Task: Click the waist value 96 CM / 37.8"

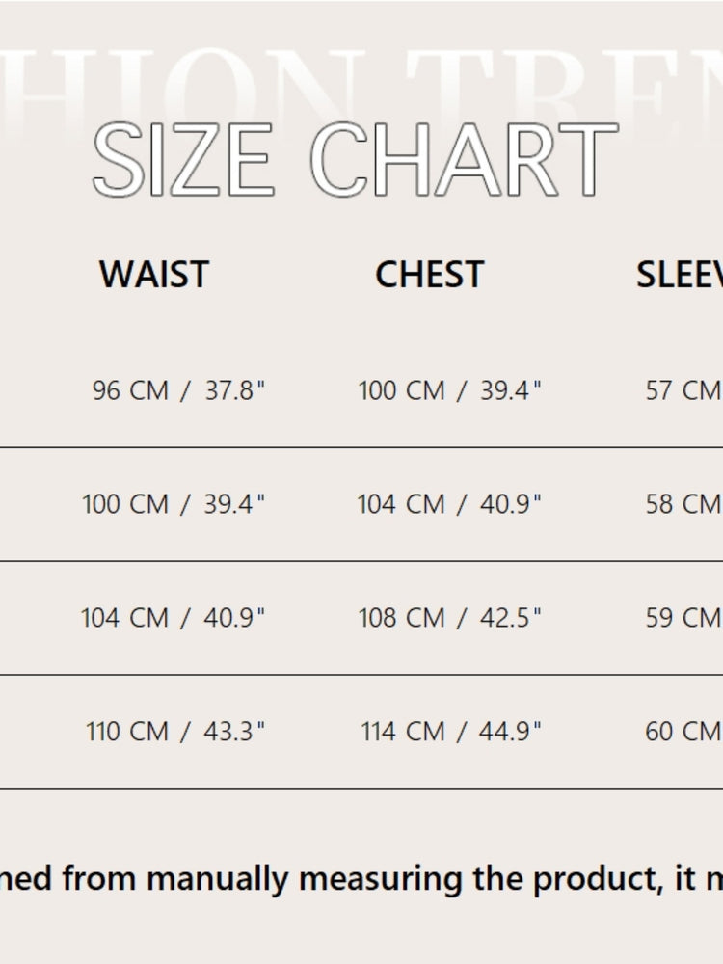Action: (178, 391)
